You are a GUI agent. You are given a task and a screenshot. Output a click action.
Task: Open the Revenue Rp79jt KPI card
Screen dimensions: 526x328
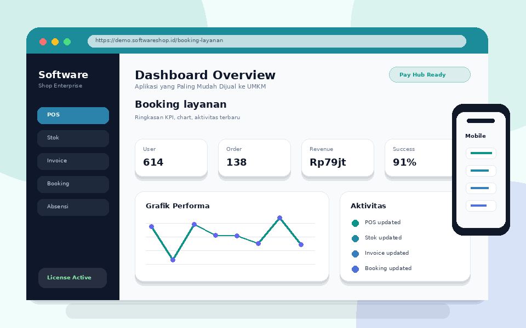pyautogui.click(x=338, y=157)
